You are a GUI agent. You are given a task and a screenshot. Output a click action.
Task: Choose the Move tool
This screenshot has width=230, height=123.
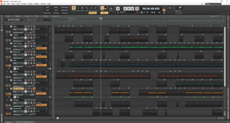(83, 8)
